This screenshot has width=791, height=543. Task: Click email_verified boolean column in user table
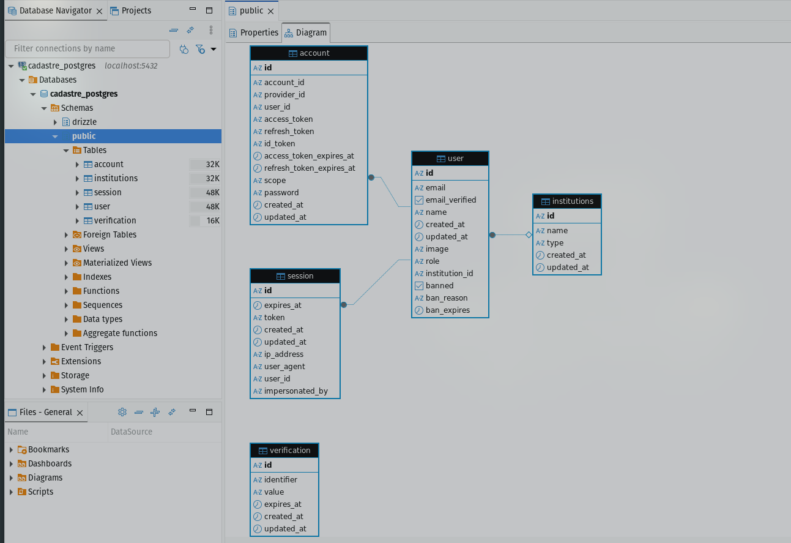pos(450,200)
